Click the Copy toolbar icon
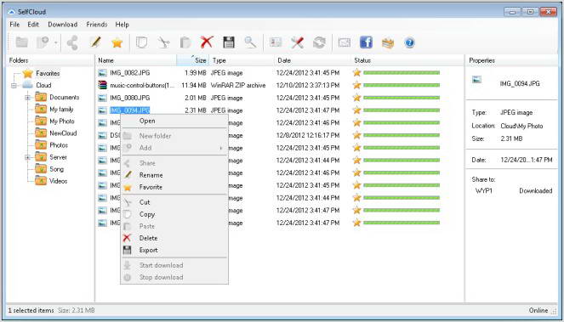This screenshot has height=322, width=564. (141, 42)
